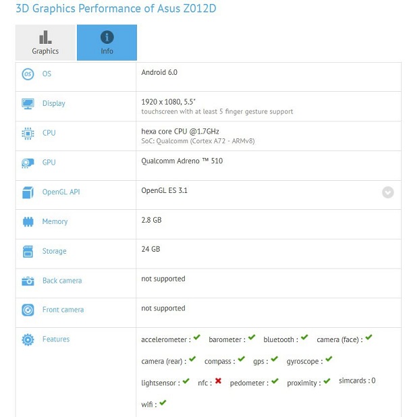
Task: Click the Features label
Action: pos(56,339)
